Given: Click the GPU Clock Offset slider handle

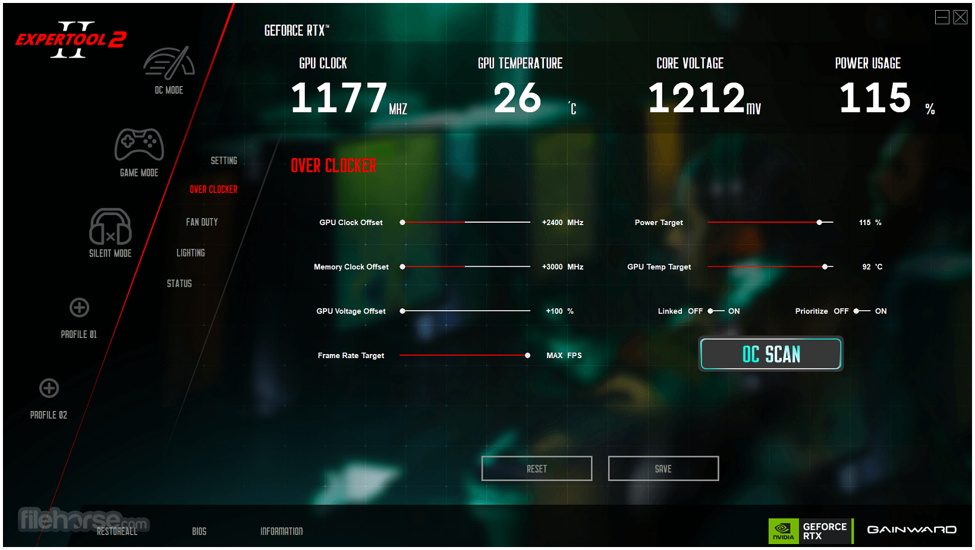Looking at the screenshot, I should (x=402, y=223).
